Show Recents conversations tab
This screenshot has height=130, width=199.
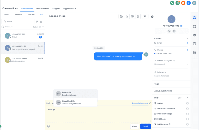pyautogui.click(x=18, y=14)
